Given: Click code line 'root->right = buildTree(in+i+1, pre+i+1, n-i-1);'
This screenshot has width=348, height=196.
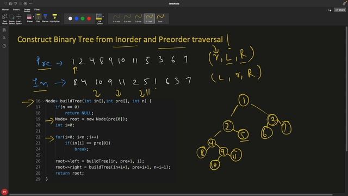Looking at the screenshot, I should (x=113, y=167).
